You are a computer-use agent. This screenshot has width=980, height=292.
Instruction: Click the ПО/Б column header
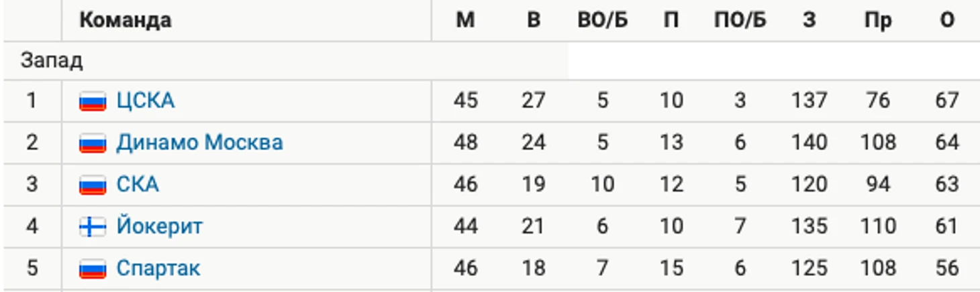[x=740, y=21]
